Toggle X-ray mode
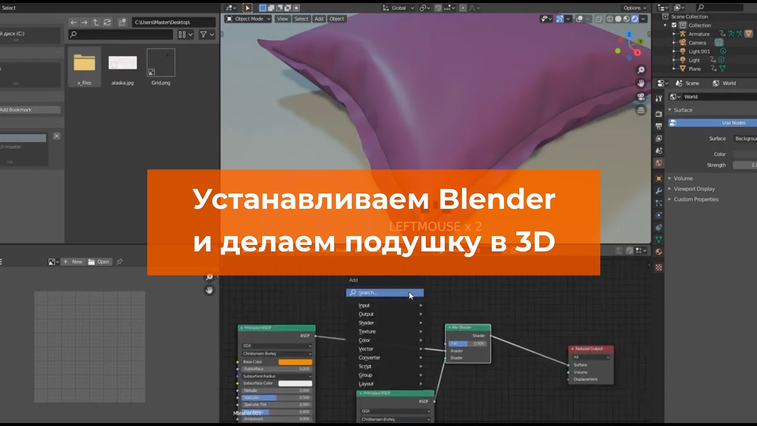Image resolution: width=757 pixels, height=426 pixels. point(599,19)
